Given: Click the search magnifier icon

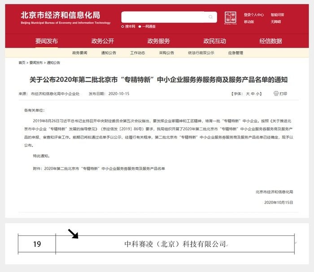Looking at the screenshot, I should [210, 17].
